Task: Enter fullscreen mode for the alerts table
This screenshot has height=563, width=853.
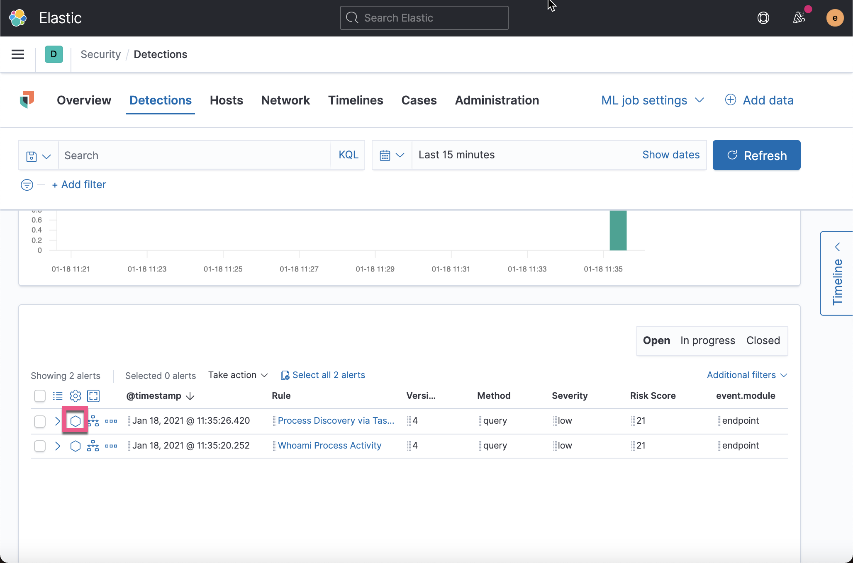Action: pyautogui.click(x=93, y=396)
